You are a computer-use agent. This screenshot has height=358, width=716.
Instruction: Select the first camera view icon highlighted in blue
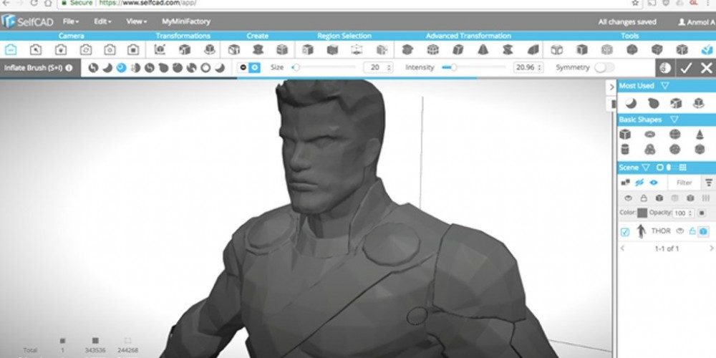pos(11,49)
